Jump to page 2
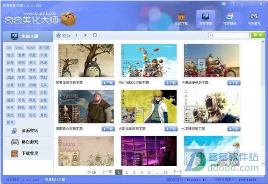 point(127,172)
